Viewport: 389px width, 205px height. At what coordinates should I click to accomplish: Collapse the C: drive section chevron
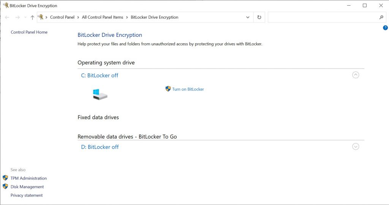click(x=356, y=75)
